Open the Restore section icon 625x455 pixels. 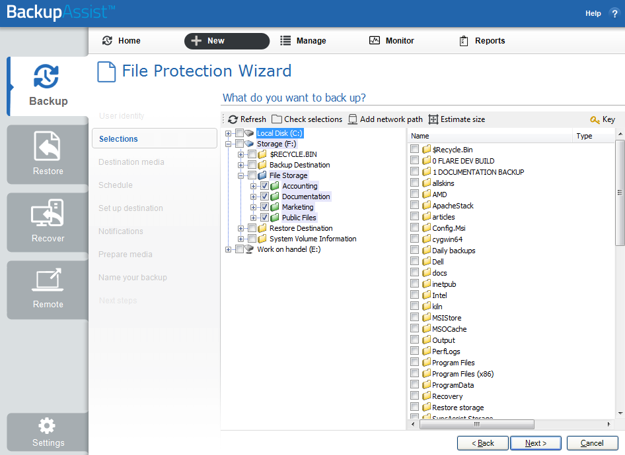pyautogui.click(x=48, y=146)
